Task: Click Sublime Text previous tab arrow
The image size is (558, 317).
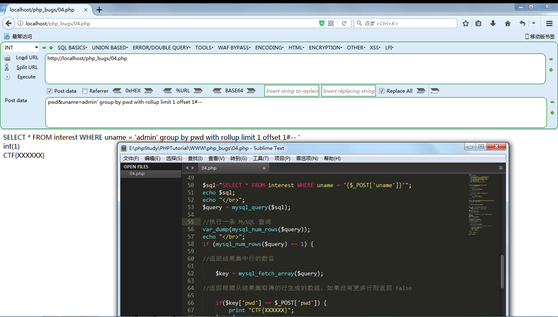Action: tap(187, 168)
